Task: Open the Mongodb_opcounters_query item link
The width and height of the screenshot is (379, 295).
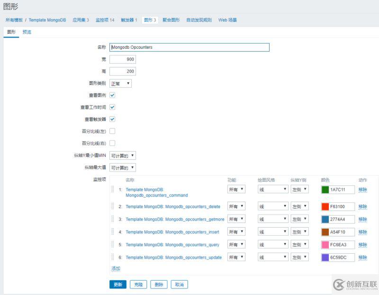Action: point(172,245)
